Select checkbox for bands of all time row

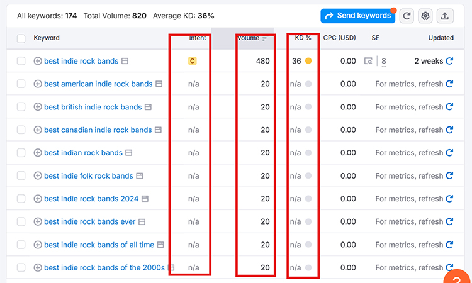[x=21, y=245]
